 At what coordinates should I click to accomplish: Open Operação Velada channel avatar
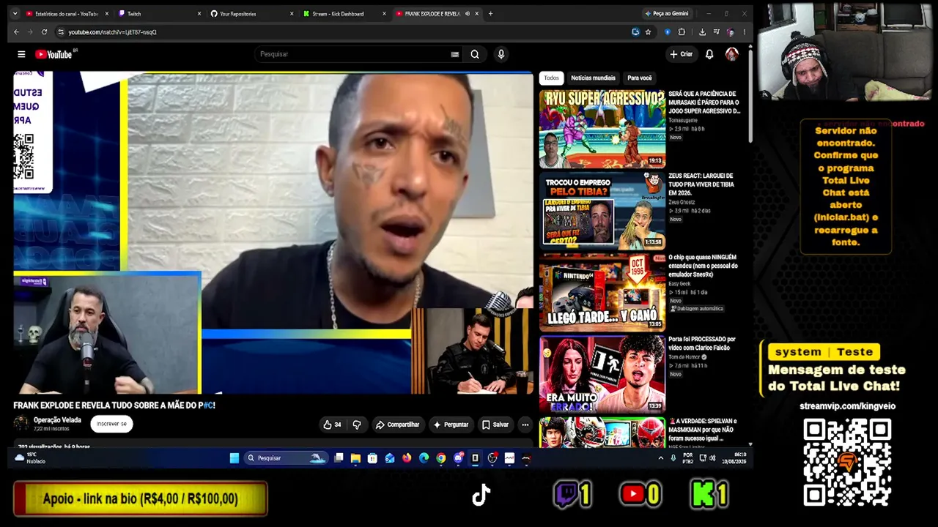21,424
